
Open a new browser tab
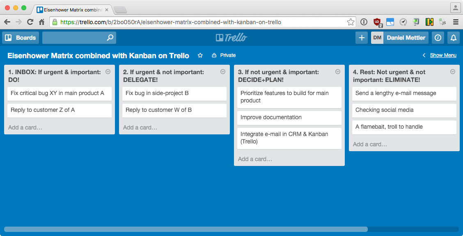120,10
